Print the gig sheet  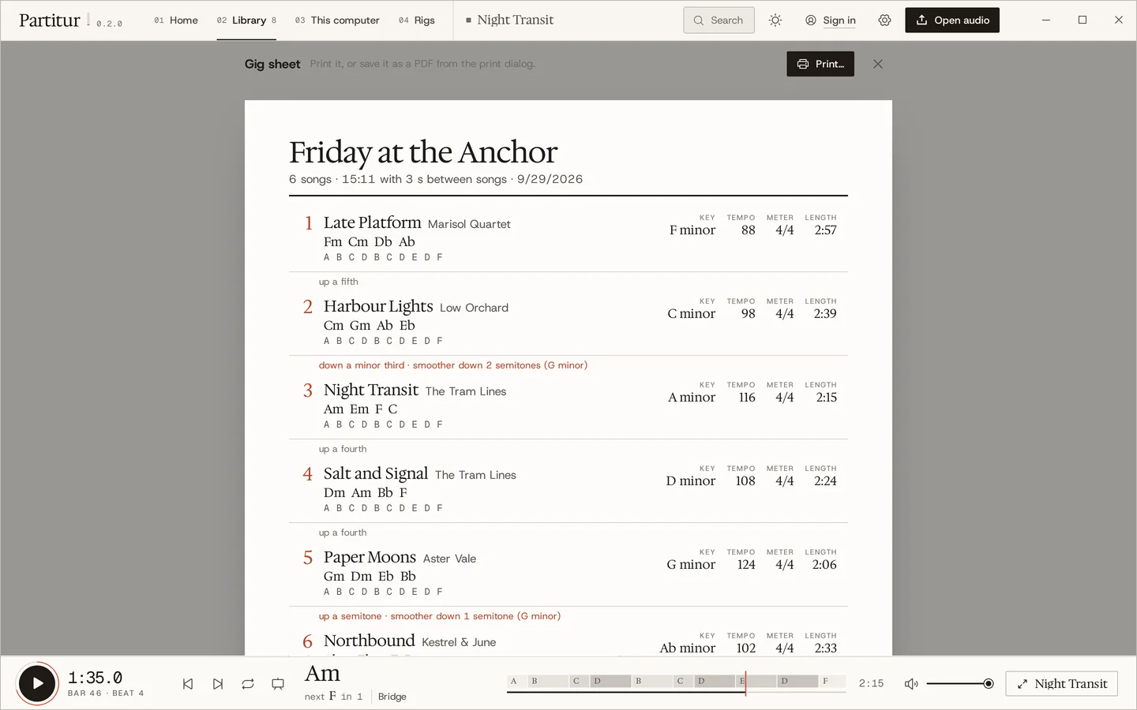pyautogui.click(x=820, y=64)
